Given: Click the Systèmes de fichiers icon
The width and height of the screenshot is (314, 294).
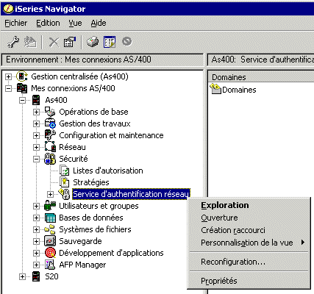Looking at the screenshot, I should pos(50,229).
